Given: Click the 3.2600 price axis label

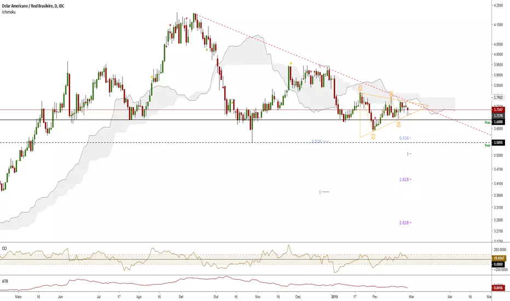Looking at the screenshot, I should coord(499,221).
